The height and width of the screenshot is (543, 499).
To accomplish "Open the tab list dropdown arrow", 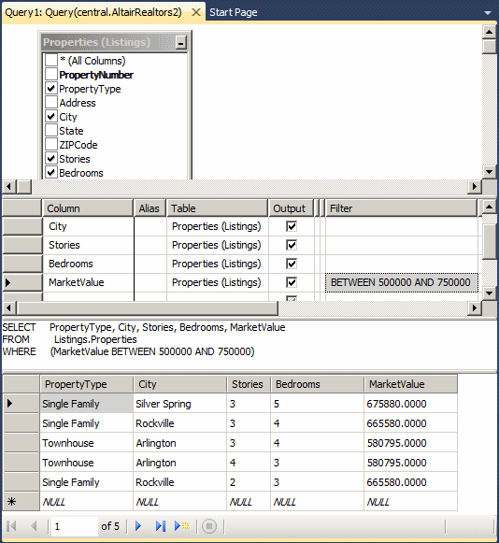I will 488,13.
